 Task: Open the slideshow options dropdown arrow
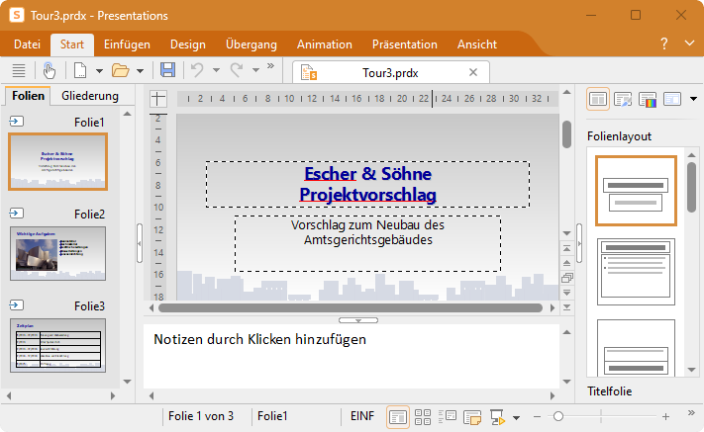516,416
